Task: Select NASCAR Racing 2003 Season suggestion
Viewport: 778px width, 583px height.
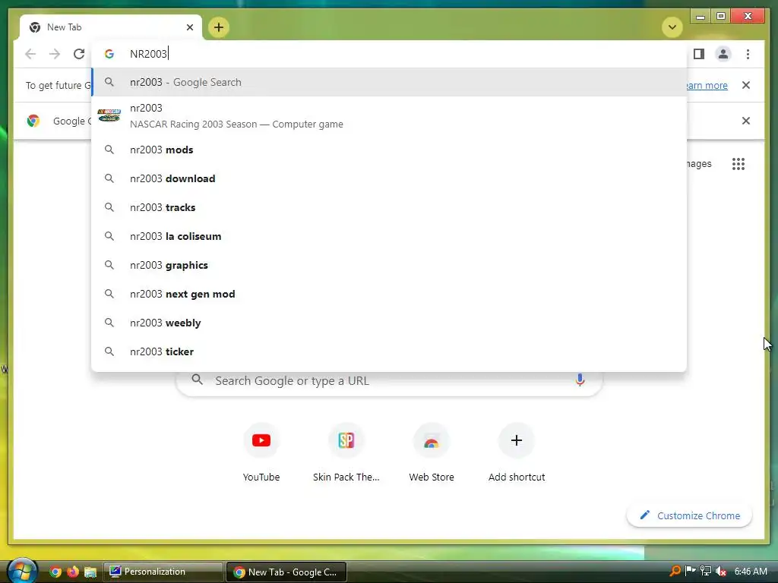Action: pyautogui.click(x=390, y=116)
